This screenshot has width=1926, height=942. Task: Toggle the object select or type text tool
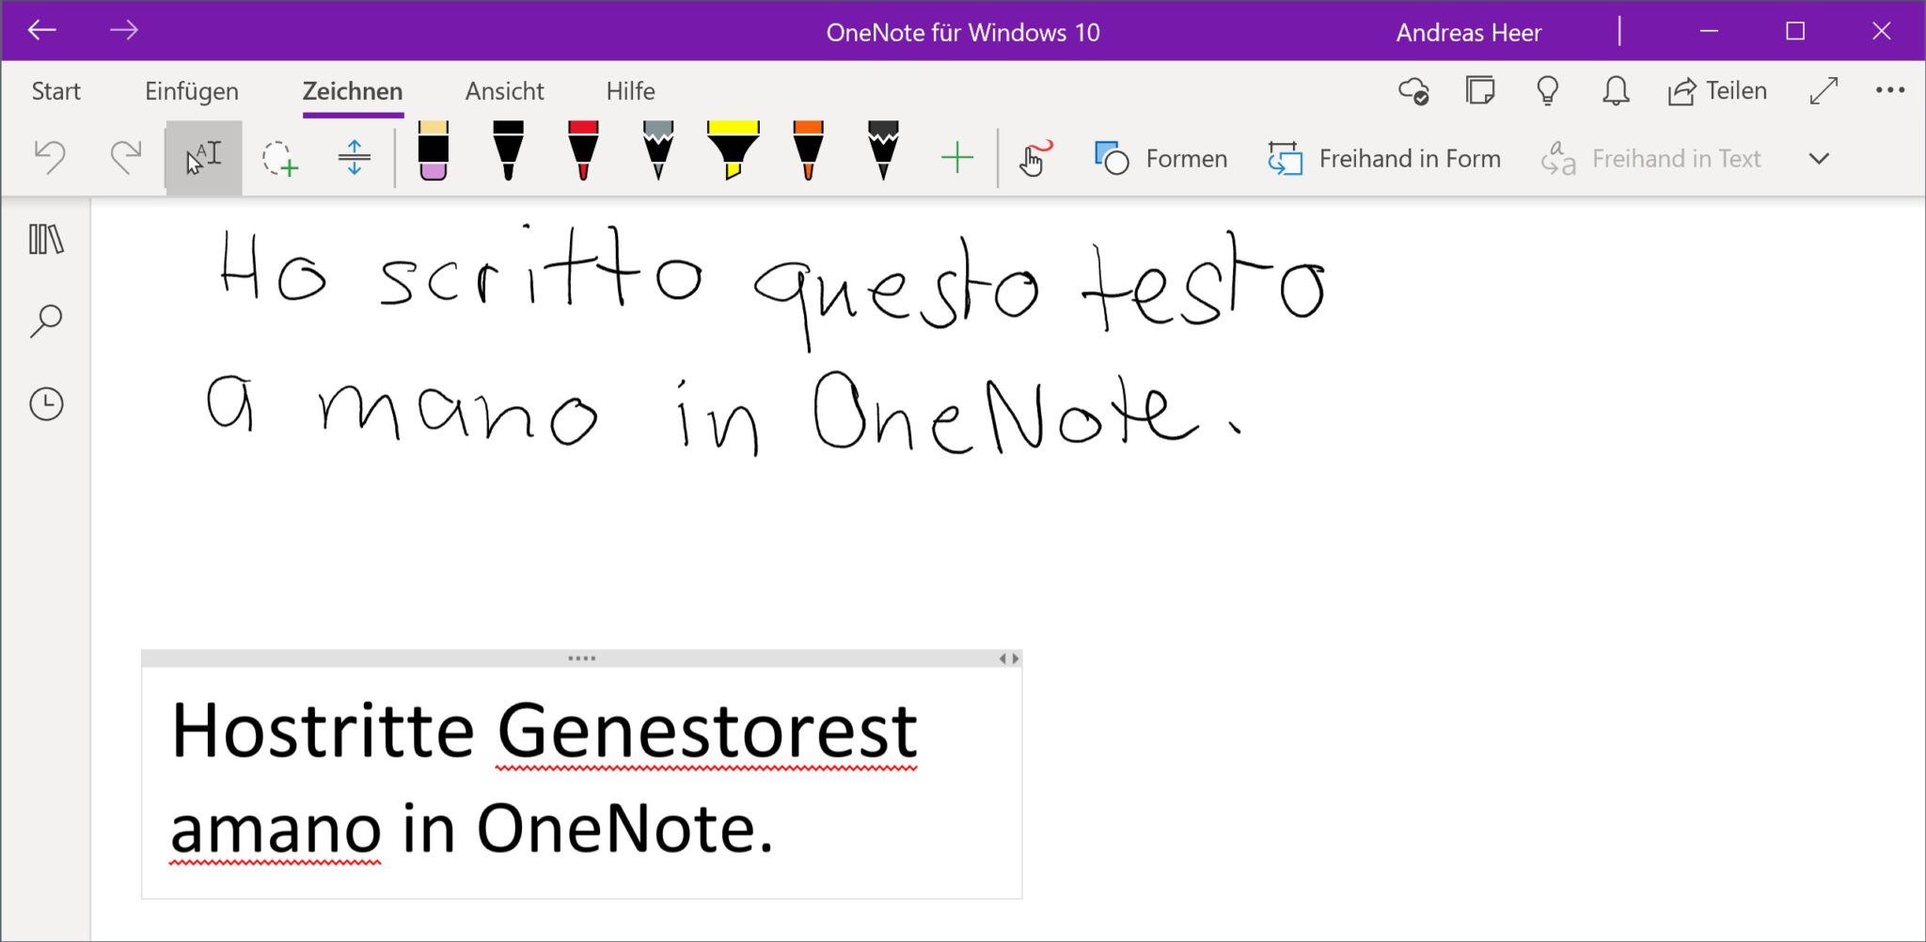(x=204, y=158)
